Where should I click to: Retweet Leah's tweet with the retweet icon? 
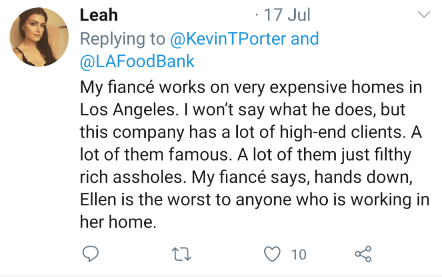click(182, 254)
